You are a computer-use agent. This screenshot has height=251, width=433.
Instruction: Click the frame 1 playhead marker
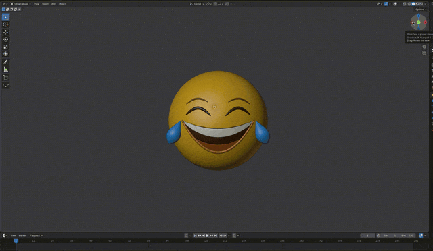pyautogui.click(x=16, y=240)
